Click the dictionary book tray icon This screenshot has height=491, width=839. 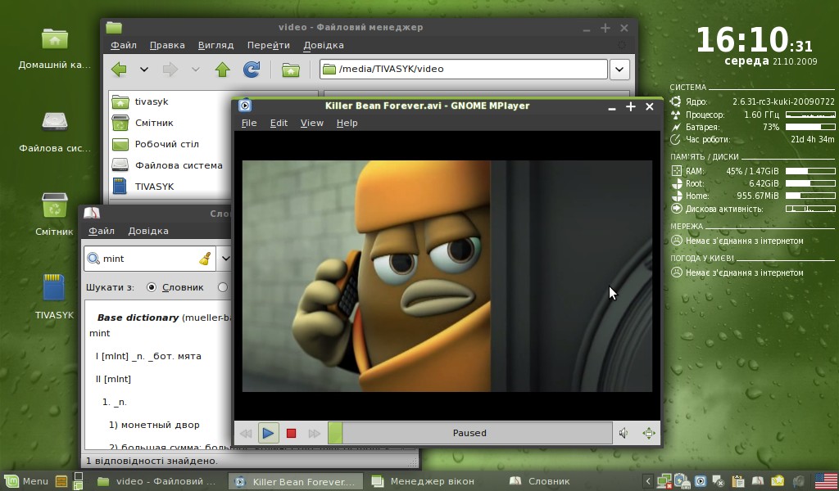[758, 481]
